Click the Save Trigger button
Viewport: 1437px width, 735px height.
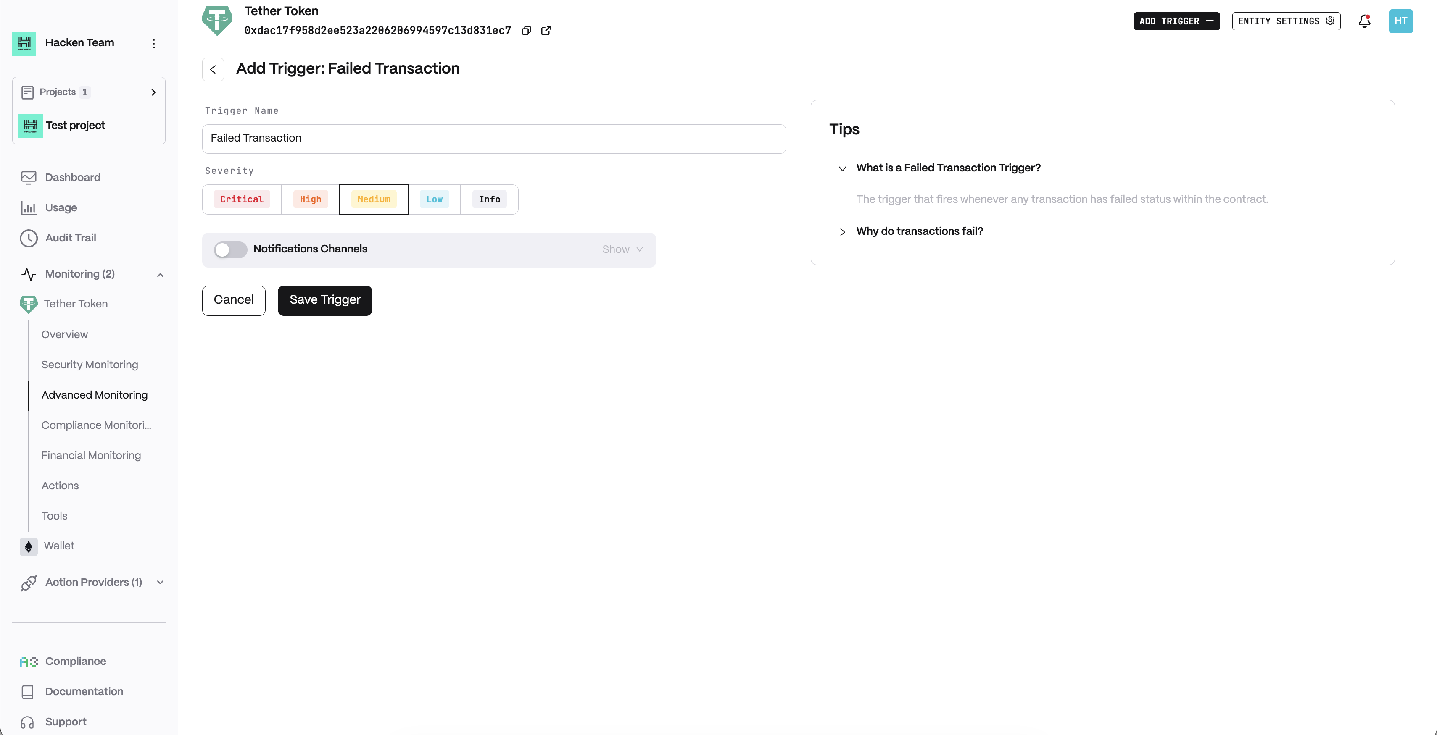click(324, 300)
